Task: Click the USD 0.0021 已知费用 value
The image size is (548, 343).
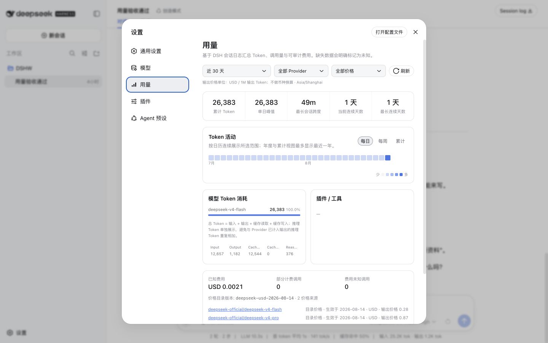Action: pyautogui.click(x=225, y=287)
